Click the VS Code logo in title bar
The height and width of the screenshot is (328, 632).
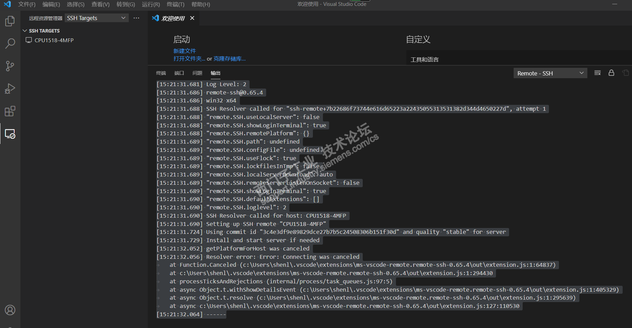pyautogui.click(x=7, y=4)
